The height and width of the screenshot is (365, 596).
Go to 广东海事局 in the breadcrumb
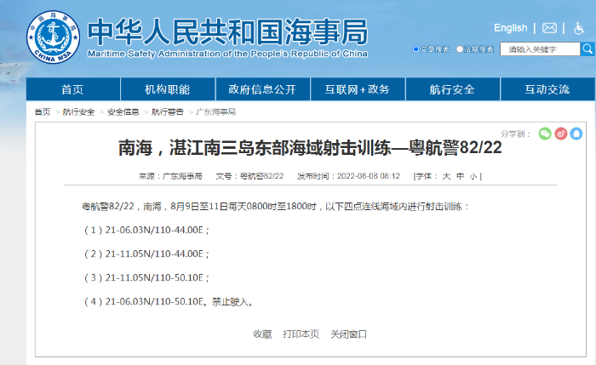coord(216,111)
